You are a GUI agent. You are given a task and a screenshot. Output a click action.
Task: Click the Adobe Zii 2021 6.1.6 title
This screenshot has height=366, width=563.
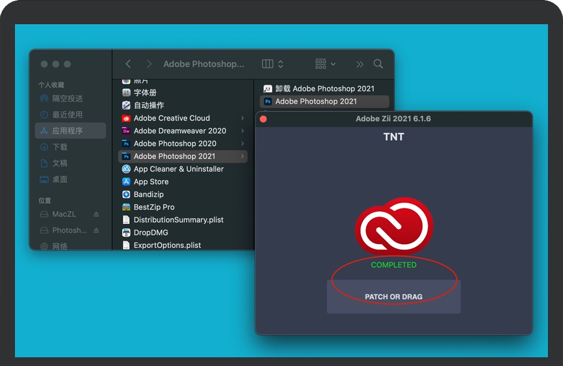pos(393,119)
